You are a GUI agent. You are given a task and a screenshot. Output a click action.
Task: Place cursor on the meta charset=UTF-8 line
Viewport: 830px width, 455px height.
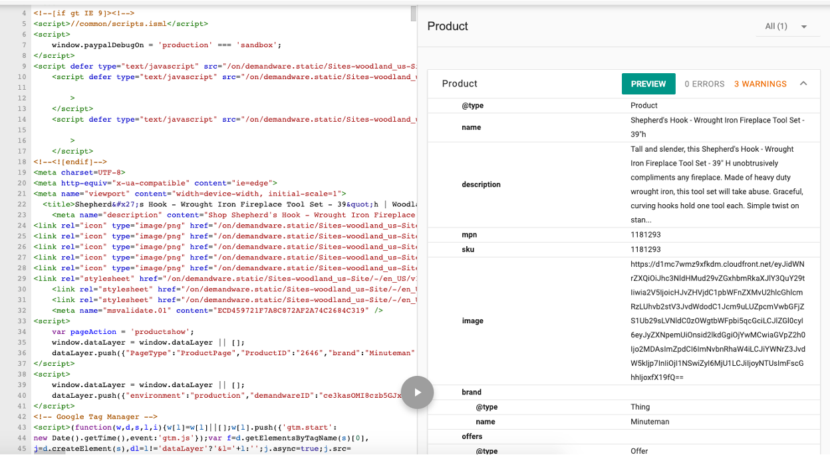point(79,173)
